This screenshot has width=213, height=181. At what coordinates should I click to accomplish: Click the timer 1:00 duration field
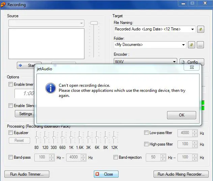(x=24, y=93)
